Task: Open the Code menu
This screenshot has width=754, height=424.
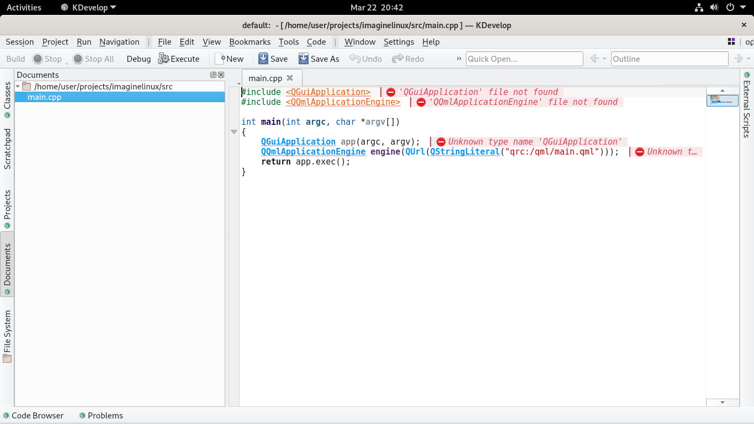Action: click(x=316, y=42)
